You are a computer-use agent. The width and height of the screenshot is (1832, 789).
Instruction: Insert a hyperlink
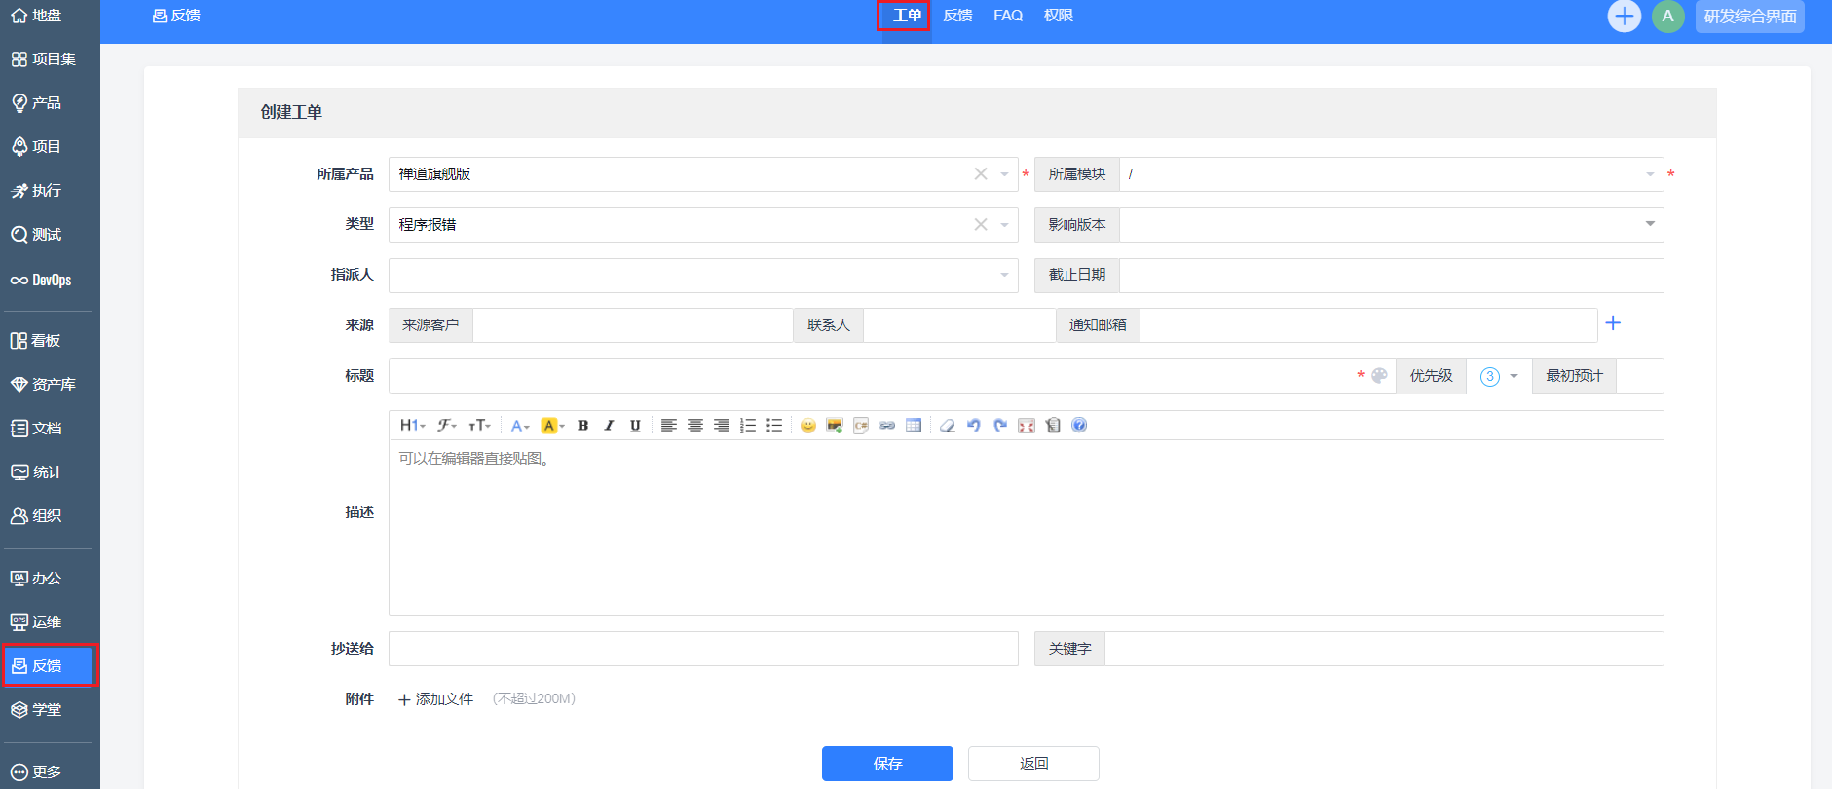point(886,426)
